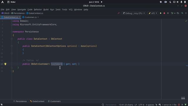Open the Edit menu

[8, 9]
